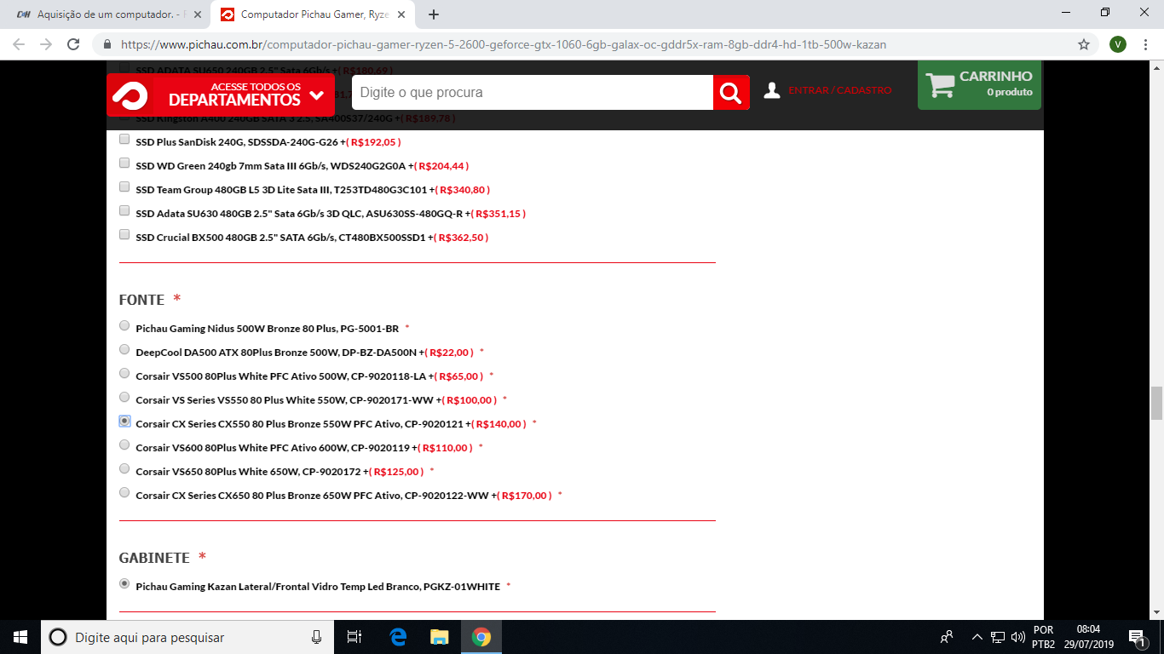The height and width of the screenshot is (654, 1164).
Task: Click the POR PTB2 language indicator
Action: click(1043, 637)
